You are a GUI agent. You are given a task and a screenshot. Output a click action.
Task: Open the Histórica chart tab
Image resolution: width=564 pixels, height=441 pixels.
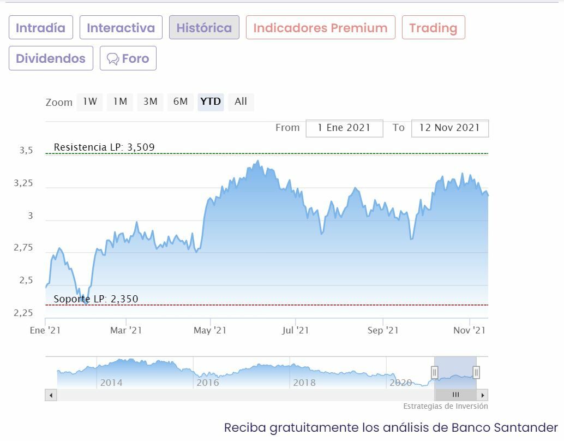[x=204, y=28]
